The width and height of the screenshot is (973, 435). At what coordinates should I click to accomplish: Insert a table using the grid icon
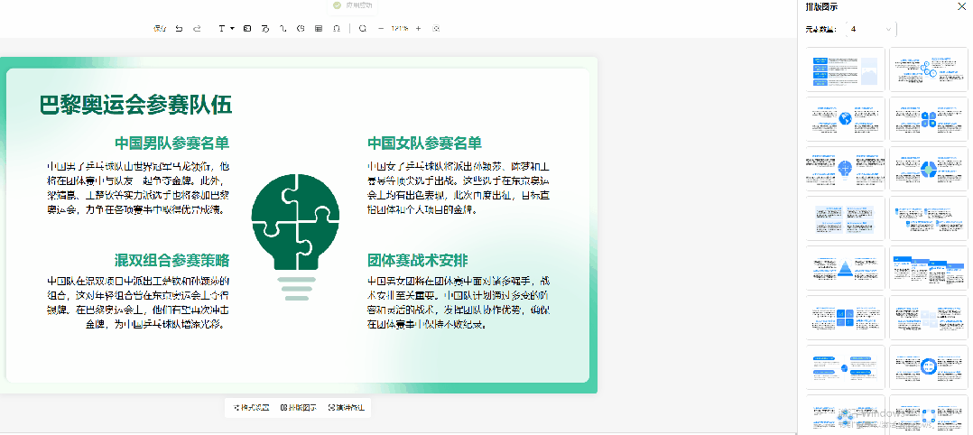[319, 28]
